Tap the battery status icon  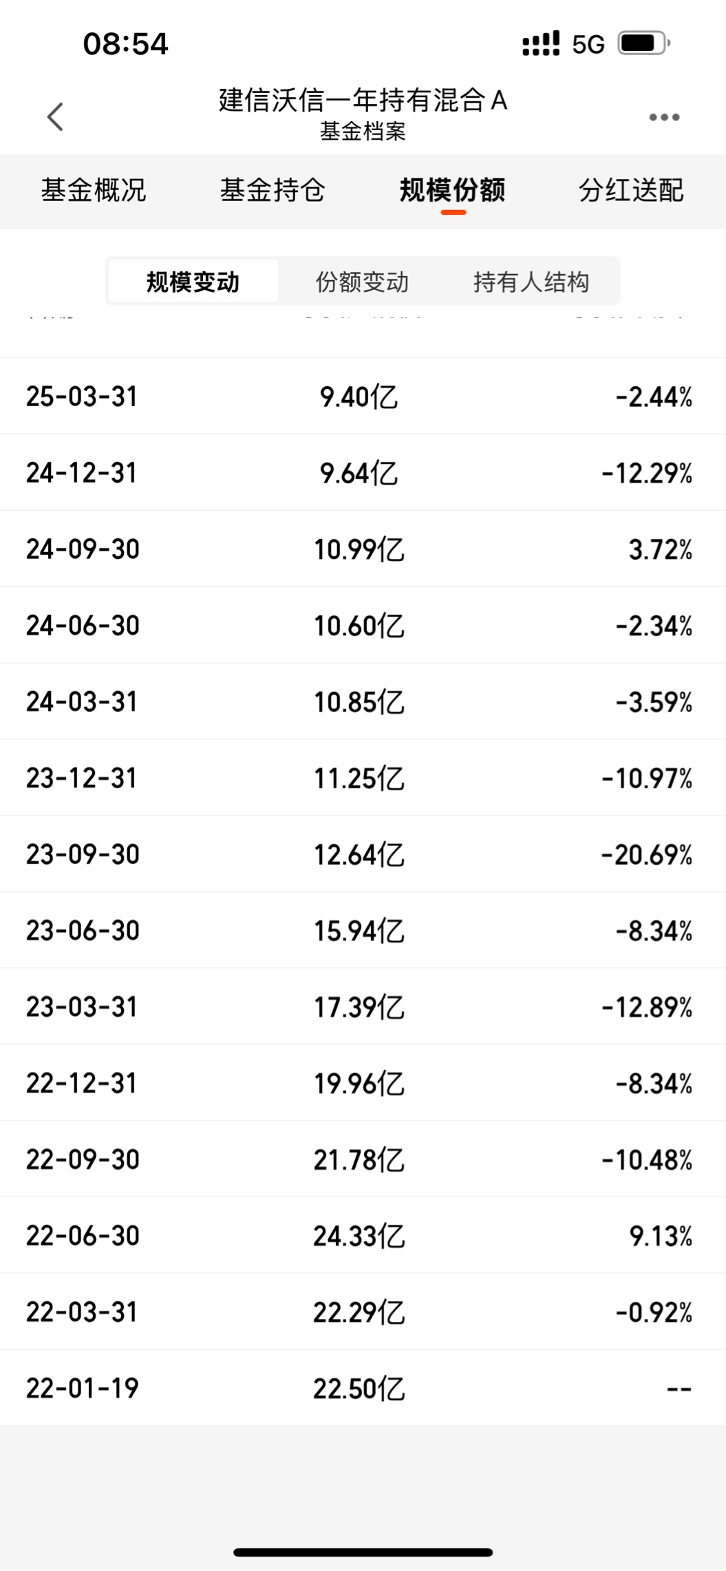point(643,43)
